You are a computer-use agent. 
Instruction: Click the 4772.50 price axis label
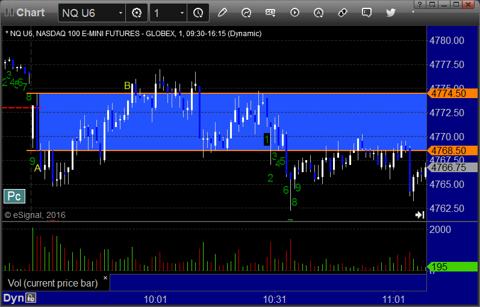(447, 113)
